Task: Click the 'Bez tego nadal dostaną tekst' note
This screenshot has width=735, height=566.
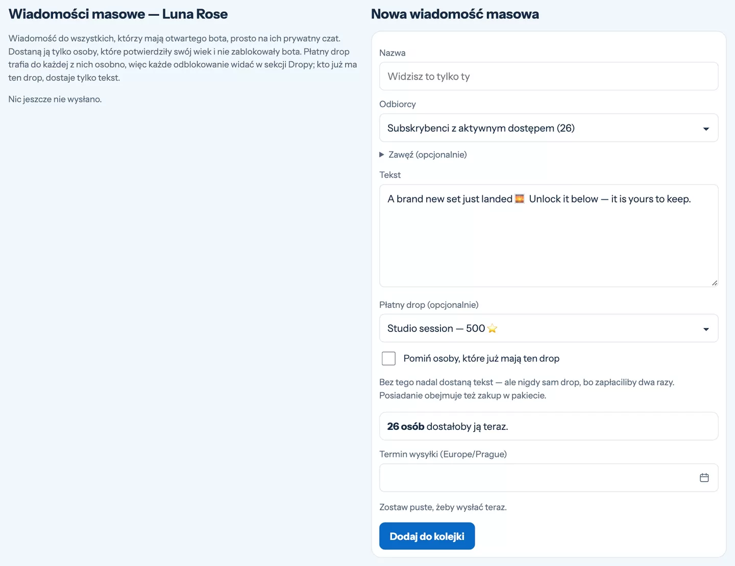Action: click(527, 389)
